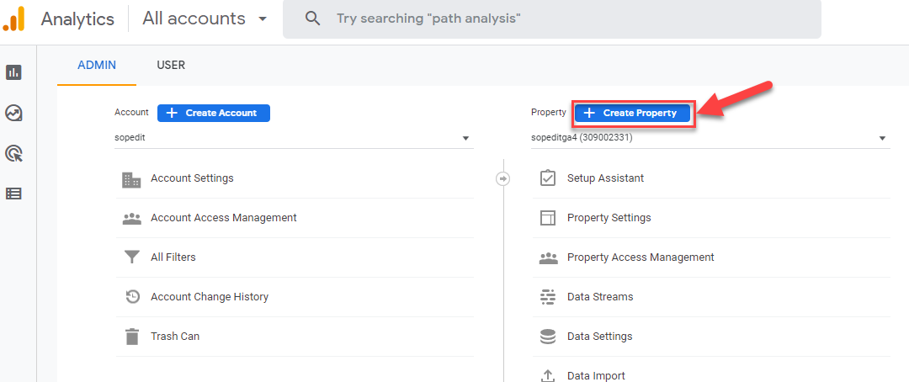Click the Account Settings building icon
This screenshot has height=382, width=909.
tap(131, 179)
